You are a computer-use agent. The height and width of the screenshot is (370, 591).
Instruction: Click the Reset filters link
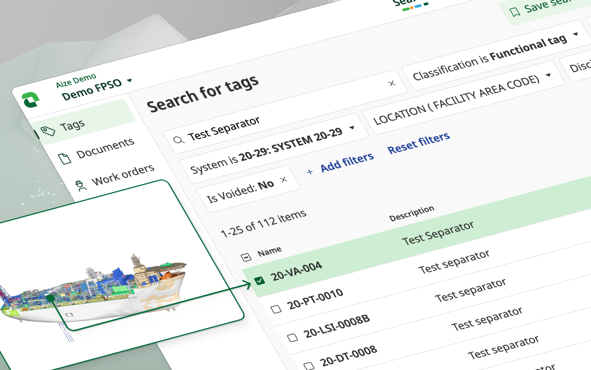[418, 143]
